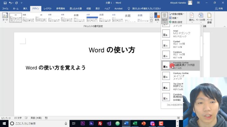Click 英語 (米国) language status
The width and height of the screenshot is (227, 127).
36,118
